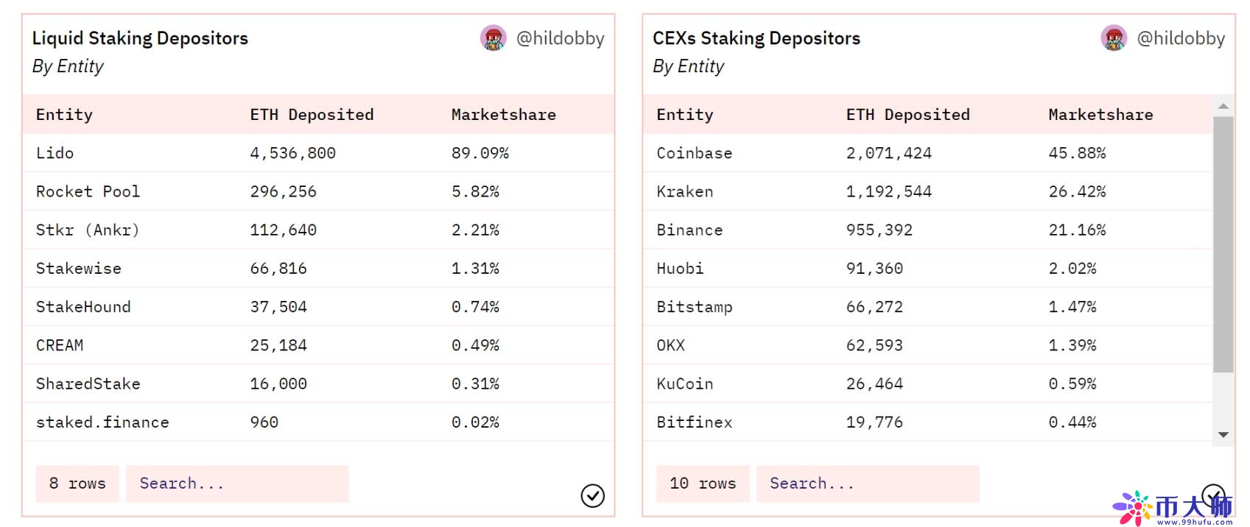Focus Search field in Liquid Staking table
The height and width of the screenshot is (527, 1250).
(236, 484)
